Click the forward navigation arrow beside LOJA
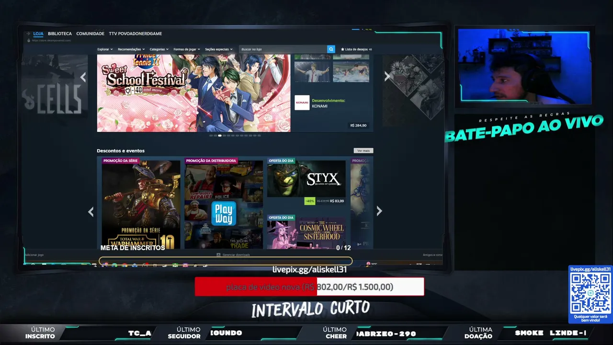Screen dimensions: 613x345 point(29,34)
